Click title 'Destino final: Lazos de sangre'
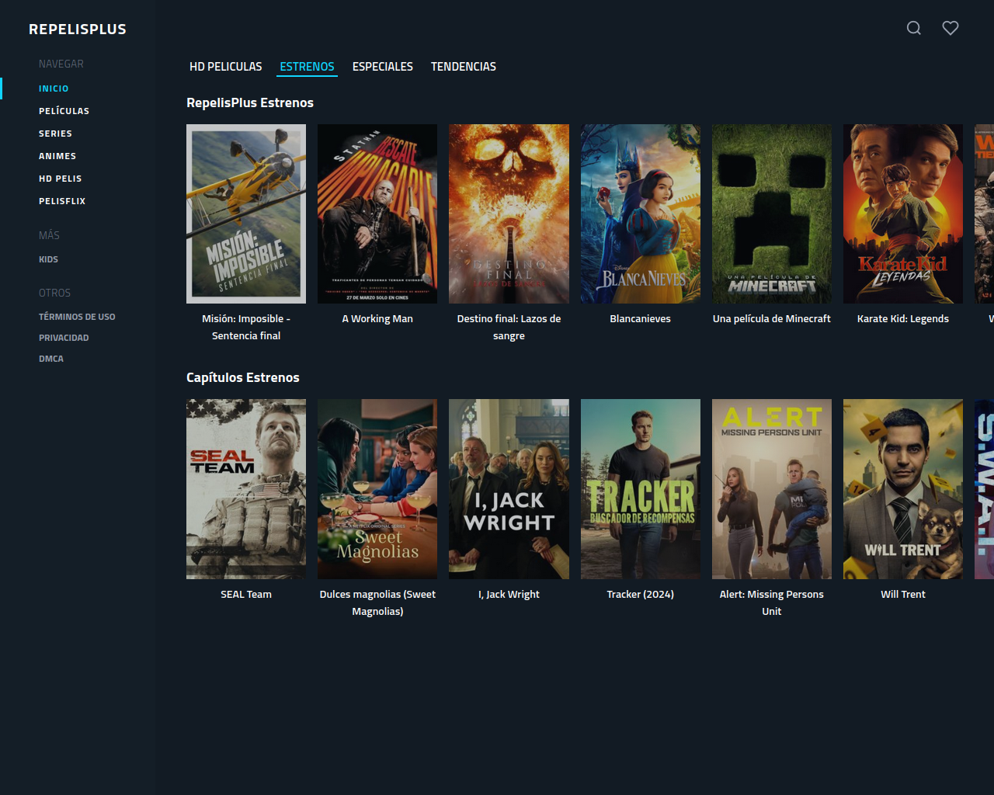994x795 pixels. 509,327
